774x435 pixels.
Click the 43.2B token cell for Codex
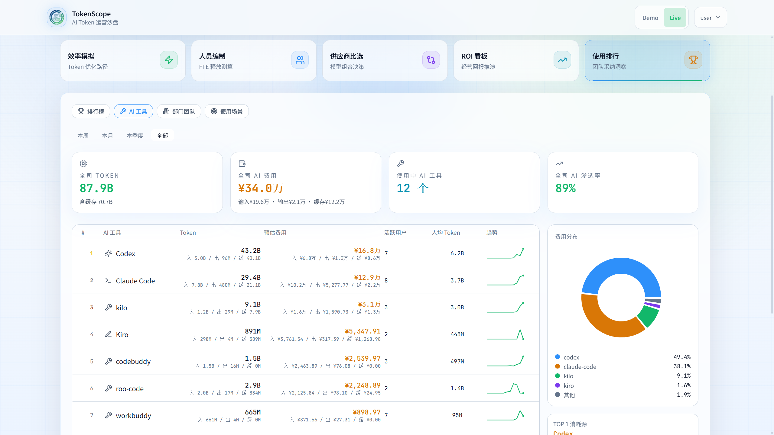tap(251, 250)
